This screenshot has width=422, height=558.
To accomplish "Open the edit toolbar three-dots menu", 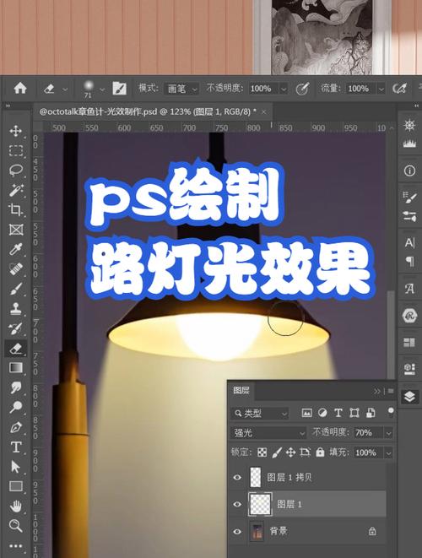I will (x=16, y=546).
